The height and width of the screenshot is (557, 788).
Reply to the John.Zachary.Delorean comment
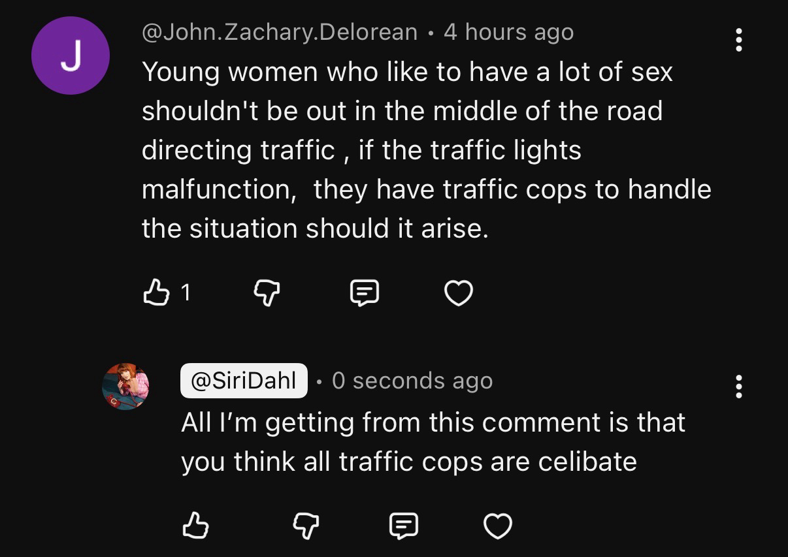click(x=365, y=293)
